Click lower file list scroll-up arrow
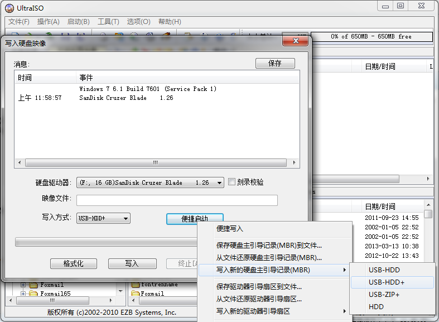This screenshot has height=322, width=439. coord(428,205)
